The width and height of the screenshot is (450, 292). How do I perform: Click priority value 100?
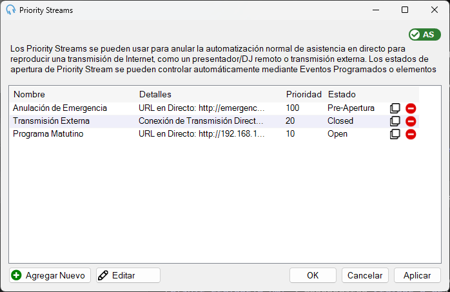click(x=293, y=108)
